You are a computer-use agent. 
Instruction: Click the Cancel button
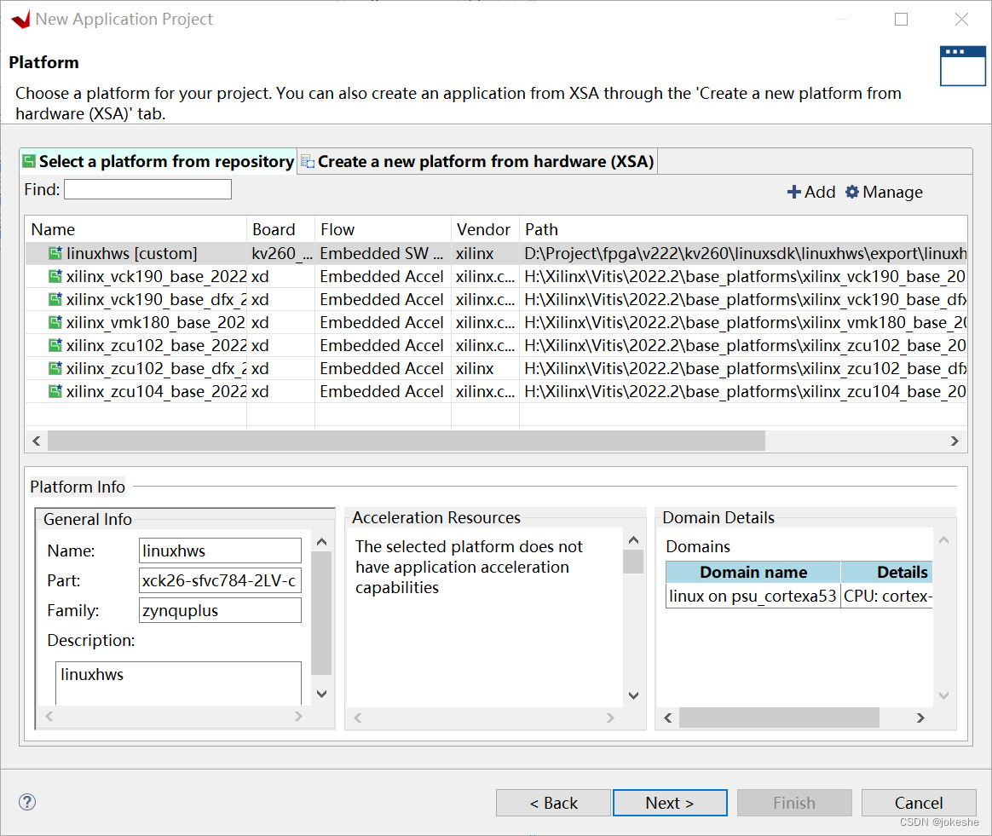tap(919, 802)
